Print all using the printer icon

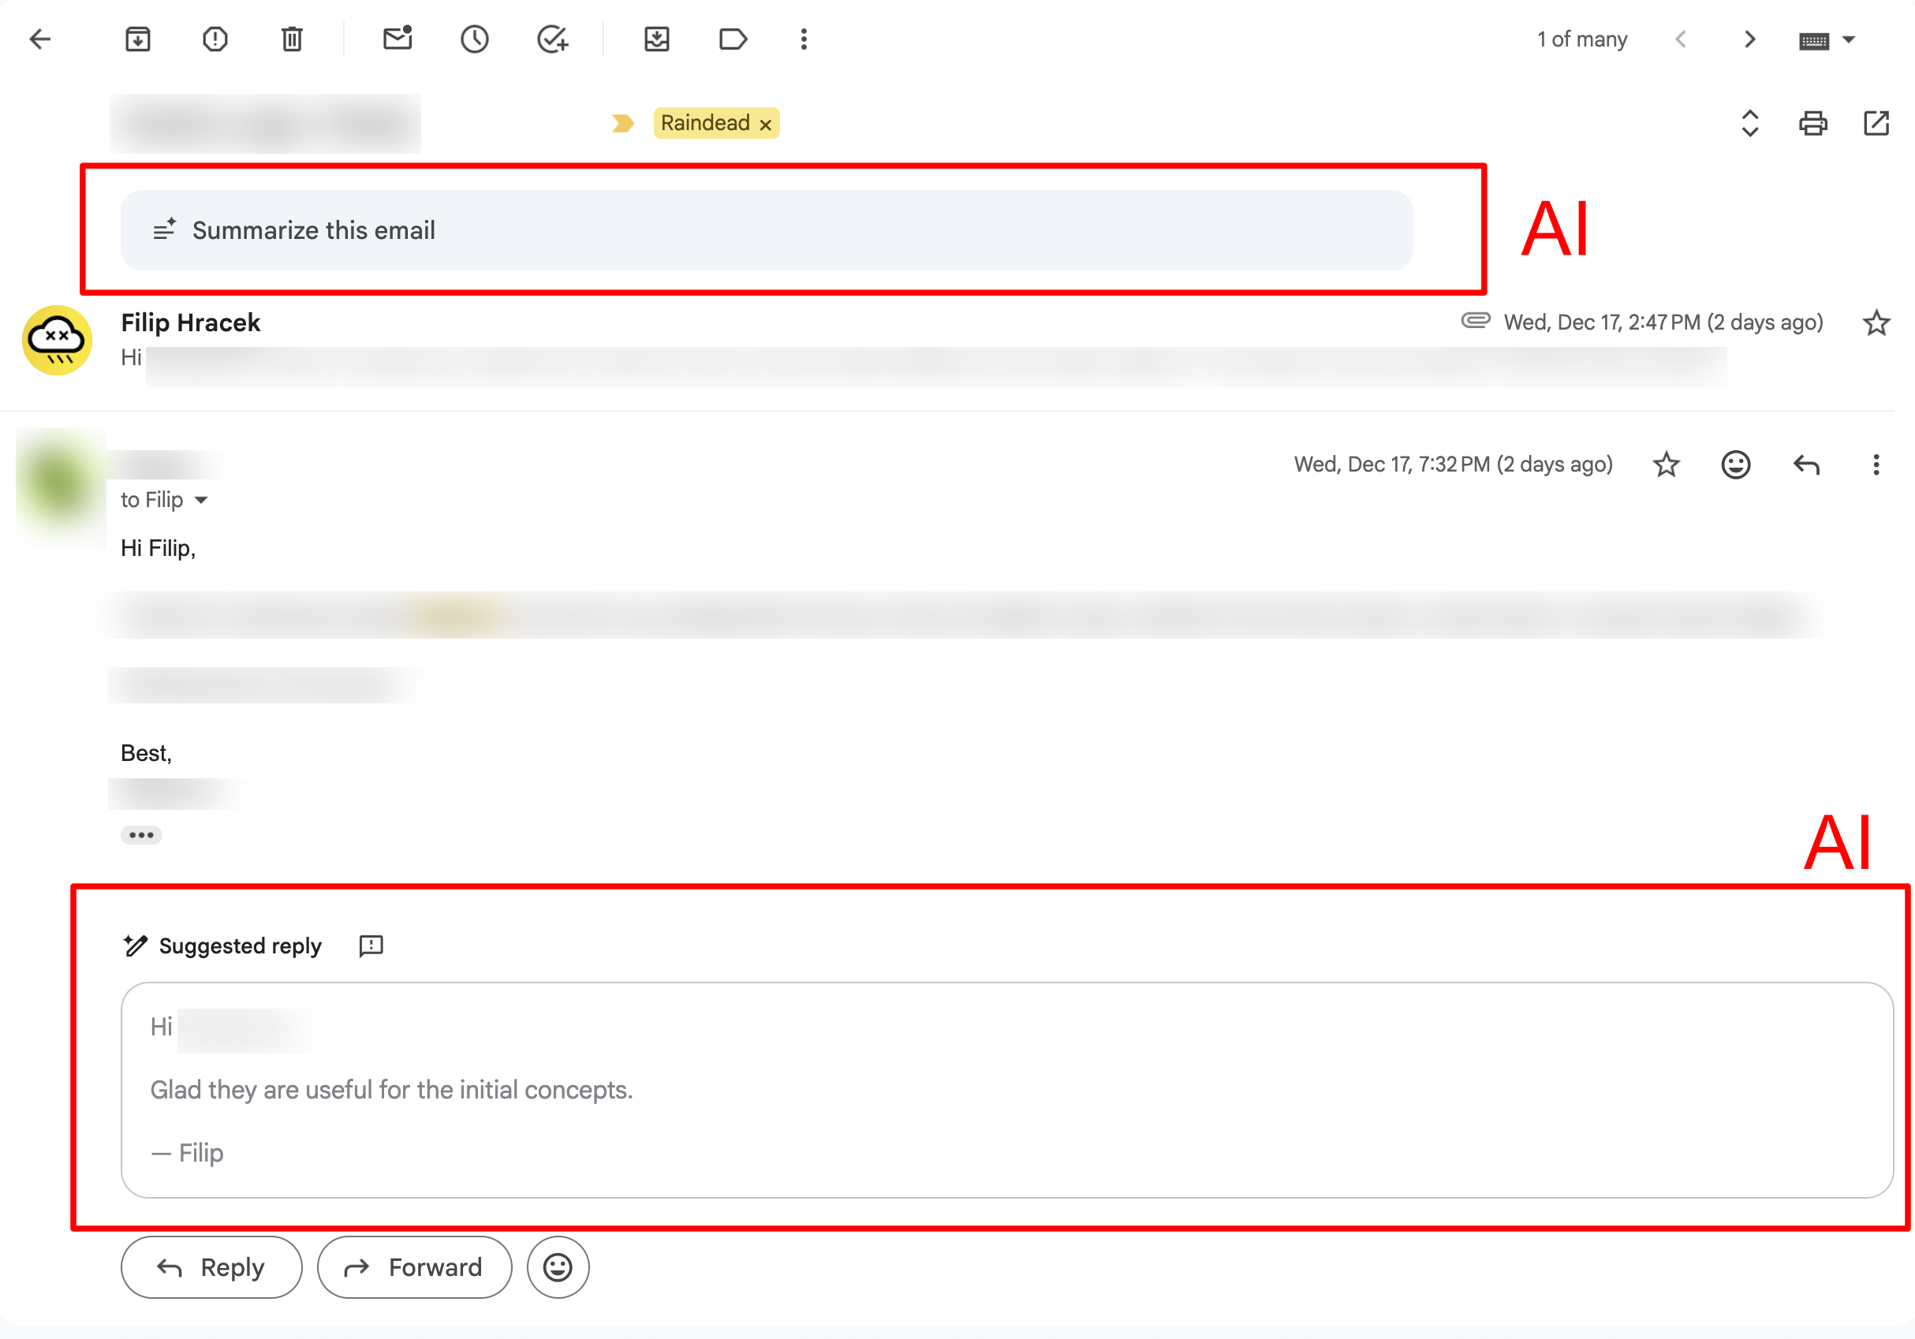(1812, 123)
